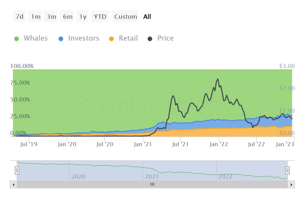Select the 7d time range button
Viewport: 305px width, 203px height.
pyautogui.click(x=19, y=17)
